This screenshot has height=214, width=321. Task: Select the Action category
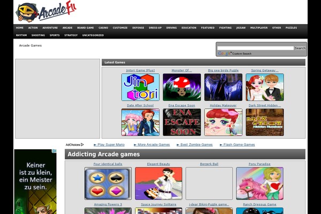coord(33,28)
